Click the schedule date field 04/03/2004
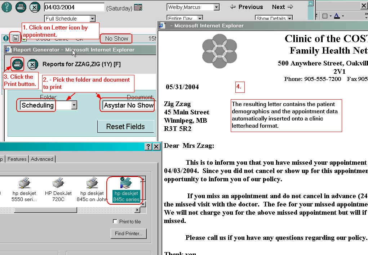The height and width of the screenshot is (255, 368). coord(74,7)
